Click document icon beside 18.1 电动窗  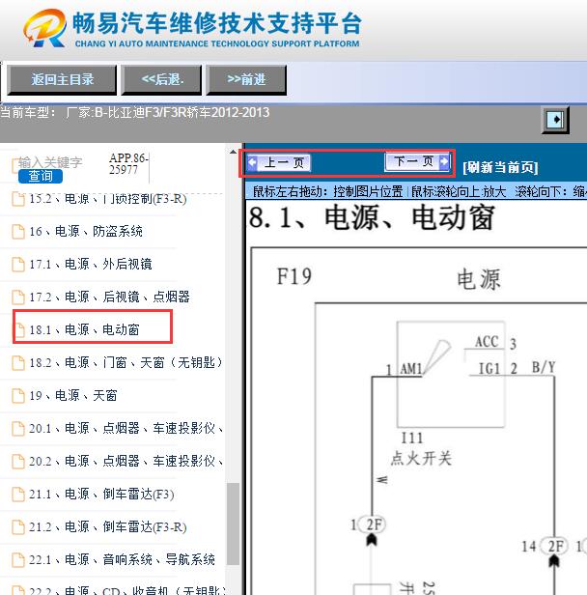click(x=18, y=330)
